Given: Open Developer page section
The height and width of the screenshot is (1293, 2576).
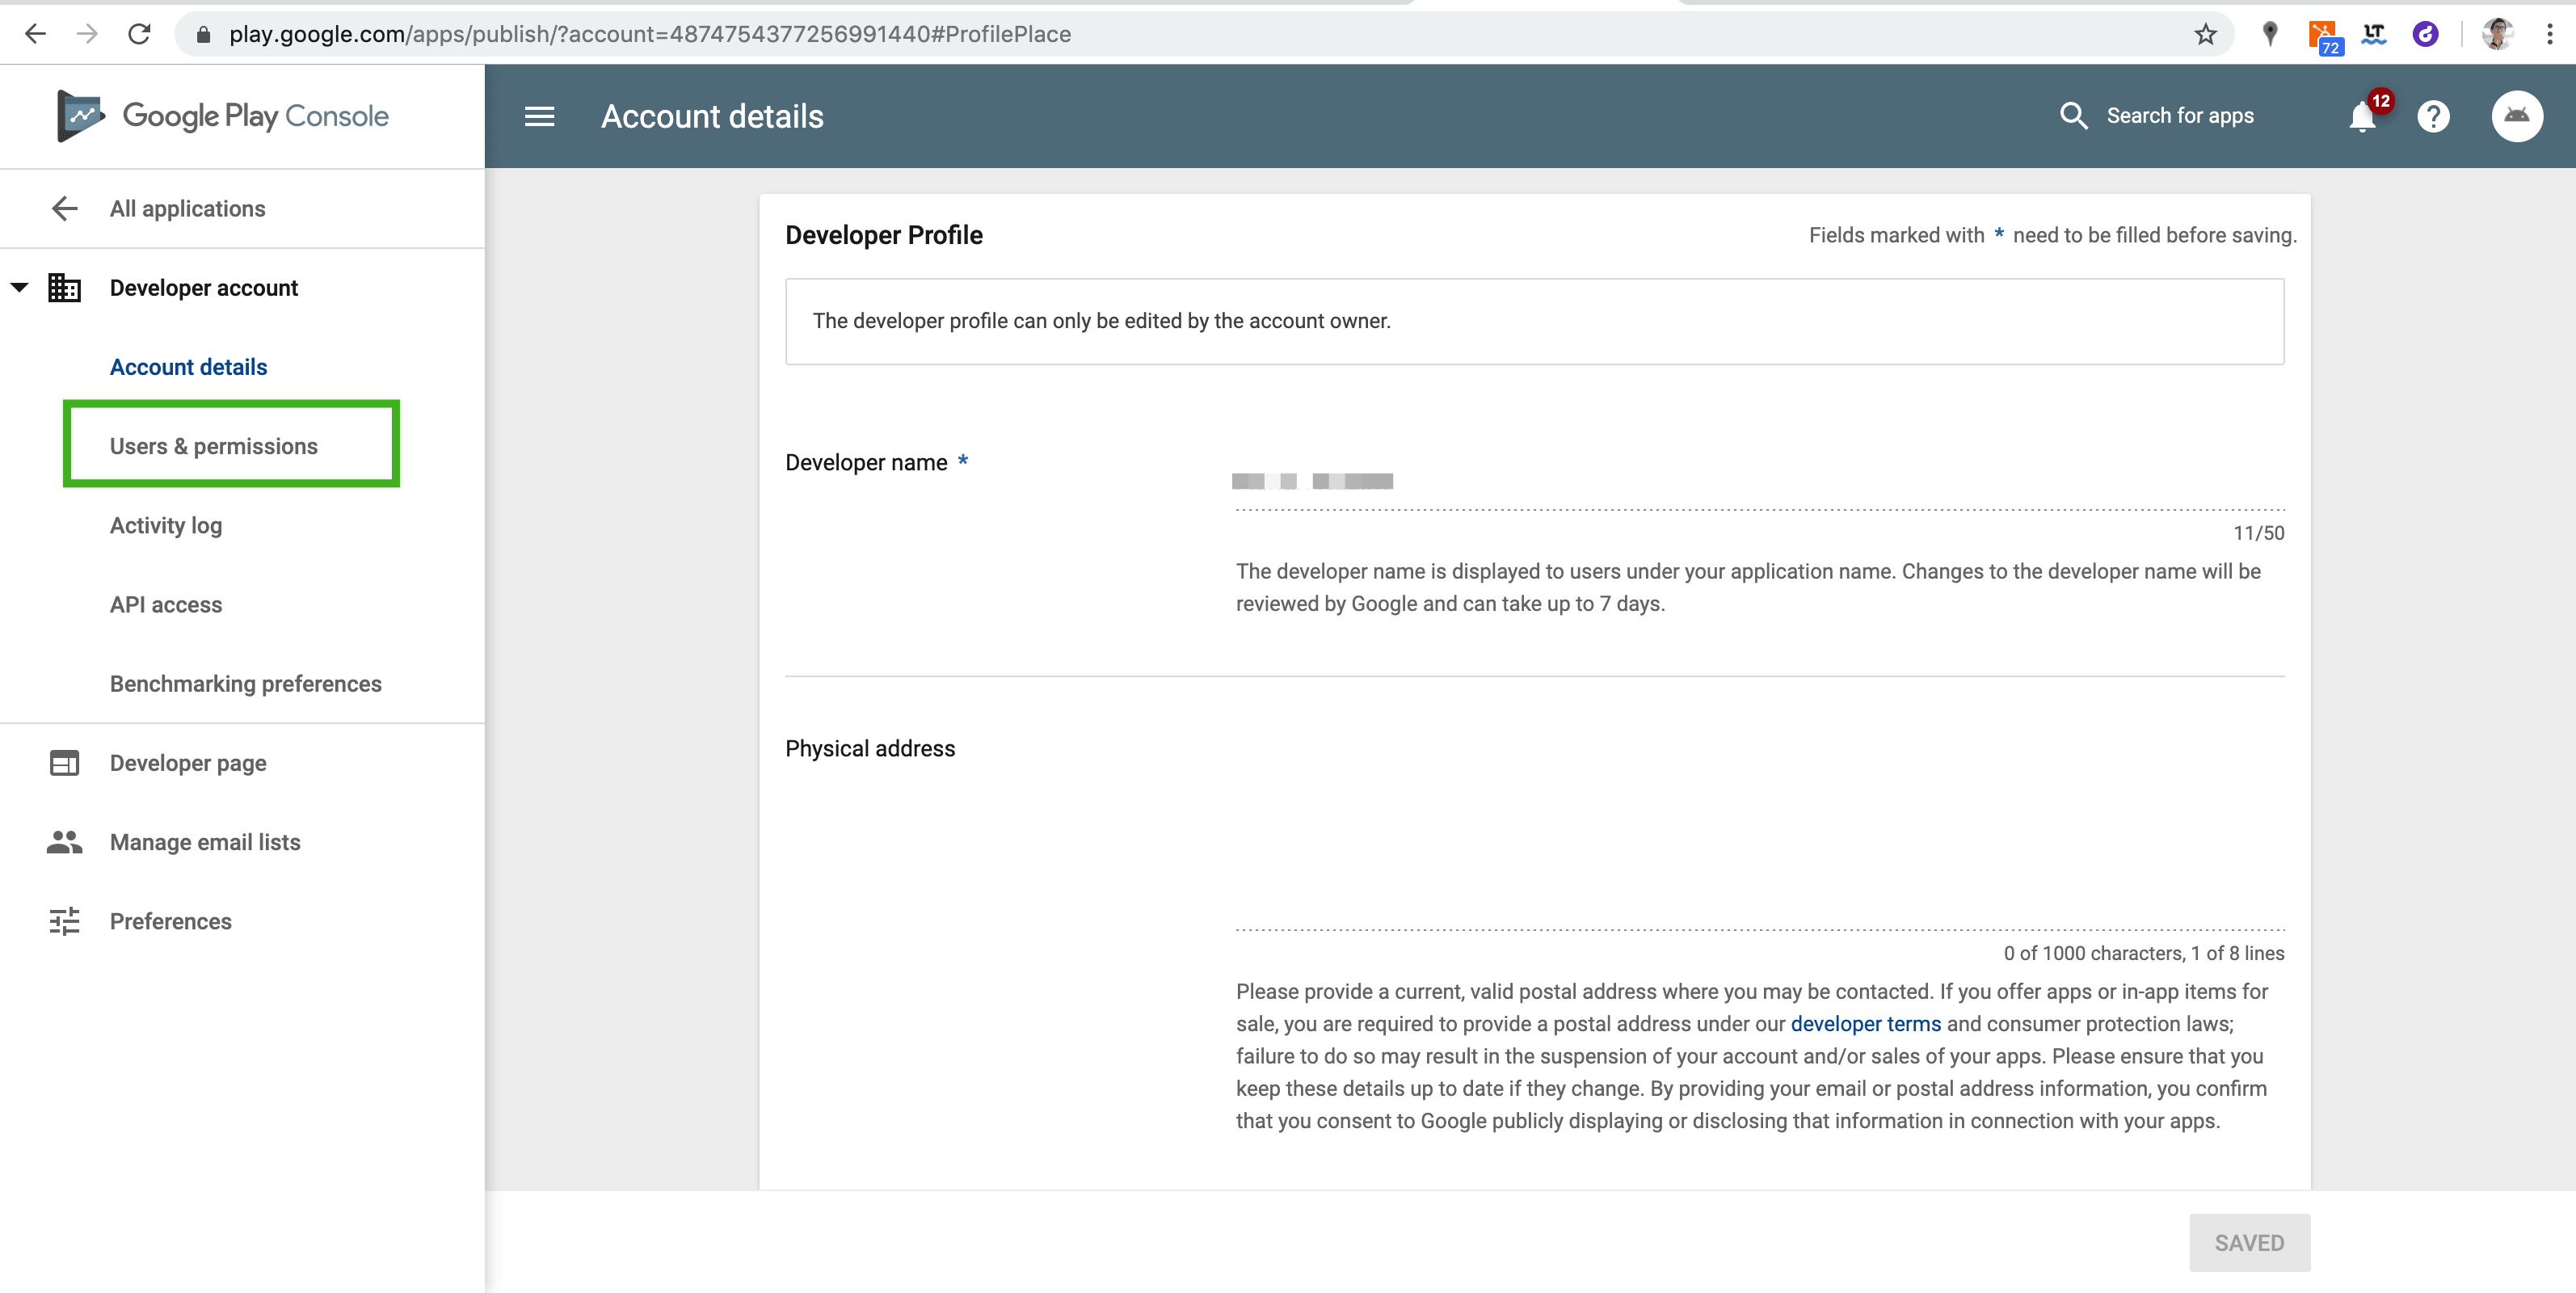Looking at the screenshot, I should pyautogui.click(x=188, y=763).
